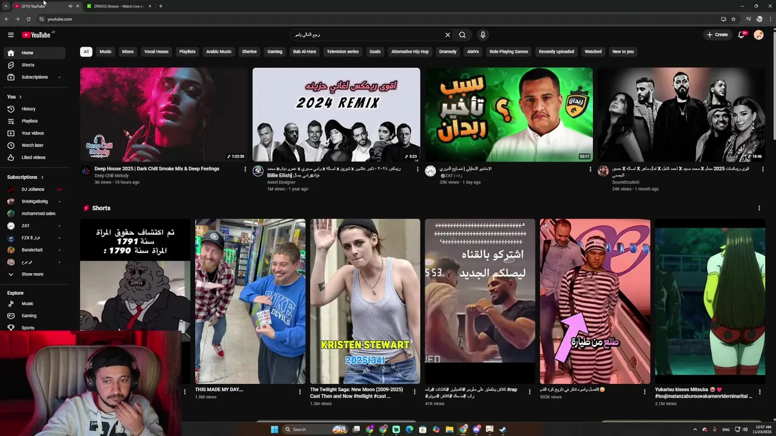
Task: Open Discord from the taskbar
Action: pos(476,429)
